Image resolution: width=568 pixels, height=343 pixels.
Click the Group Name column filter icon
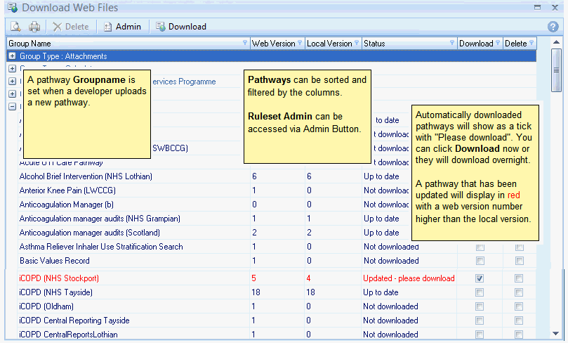point(244,44)
